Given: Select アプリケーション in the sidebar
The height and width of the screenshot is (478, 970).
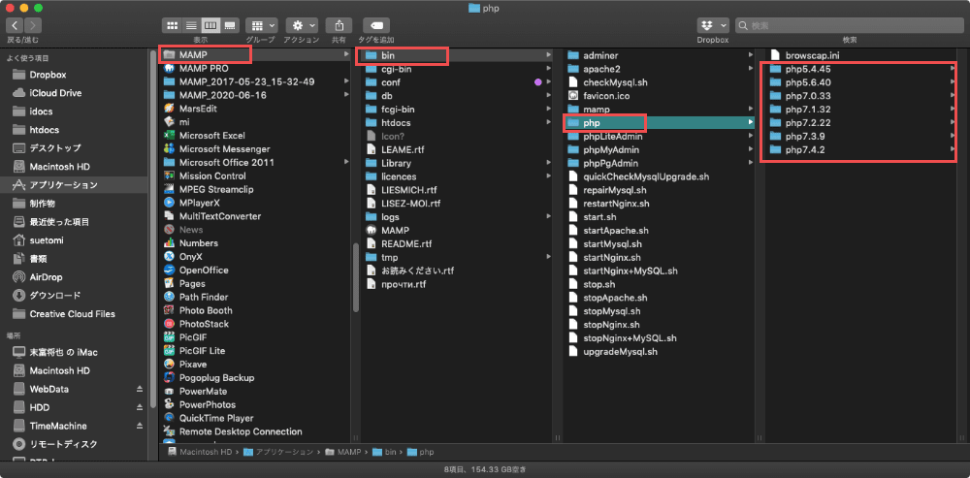Looking at the screenshot, I should click(75, 185).
